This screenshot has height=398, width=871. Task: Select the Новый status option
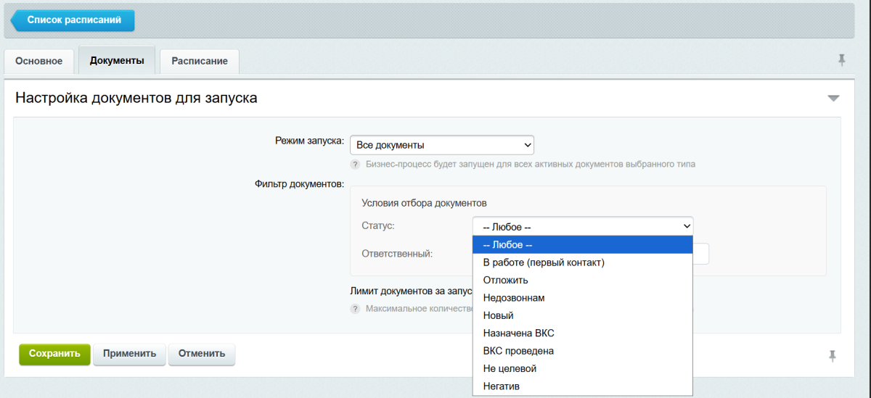tap(583, 315)
